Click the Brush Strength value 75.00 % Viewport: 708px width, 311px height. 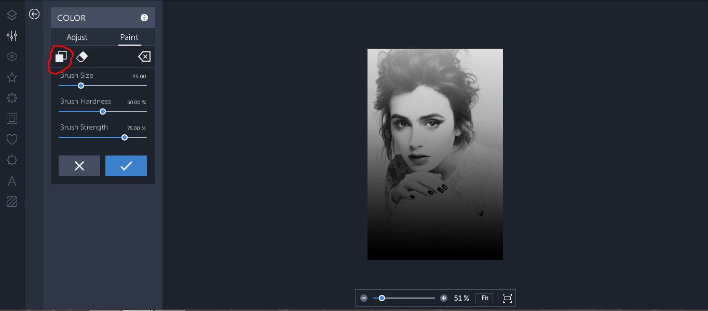click(x=137, y=129)
